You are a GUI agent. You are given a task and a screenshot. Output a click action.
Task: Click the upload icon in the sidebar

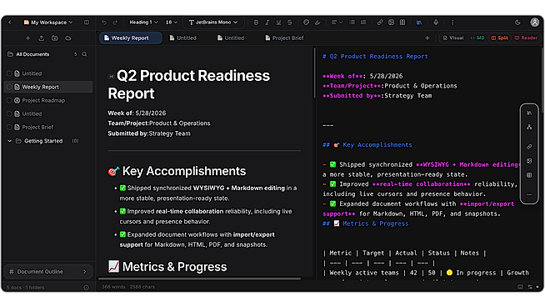click(x=42, y=38)
